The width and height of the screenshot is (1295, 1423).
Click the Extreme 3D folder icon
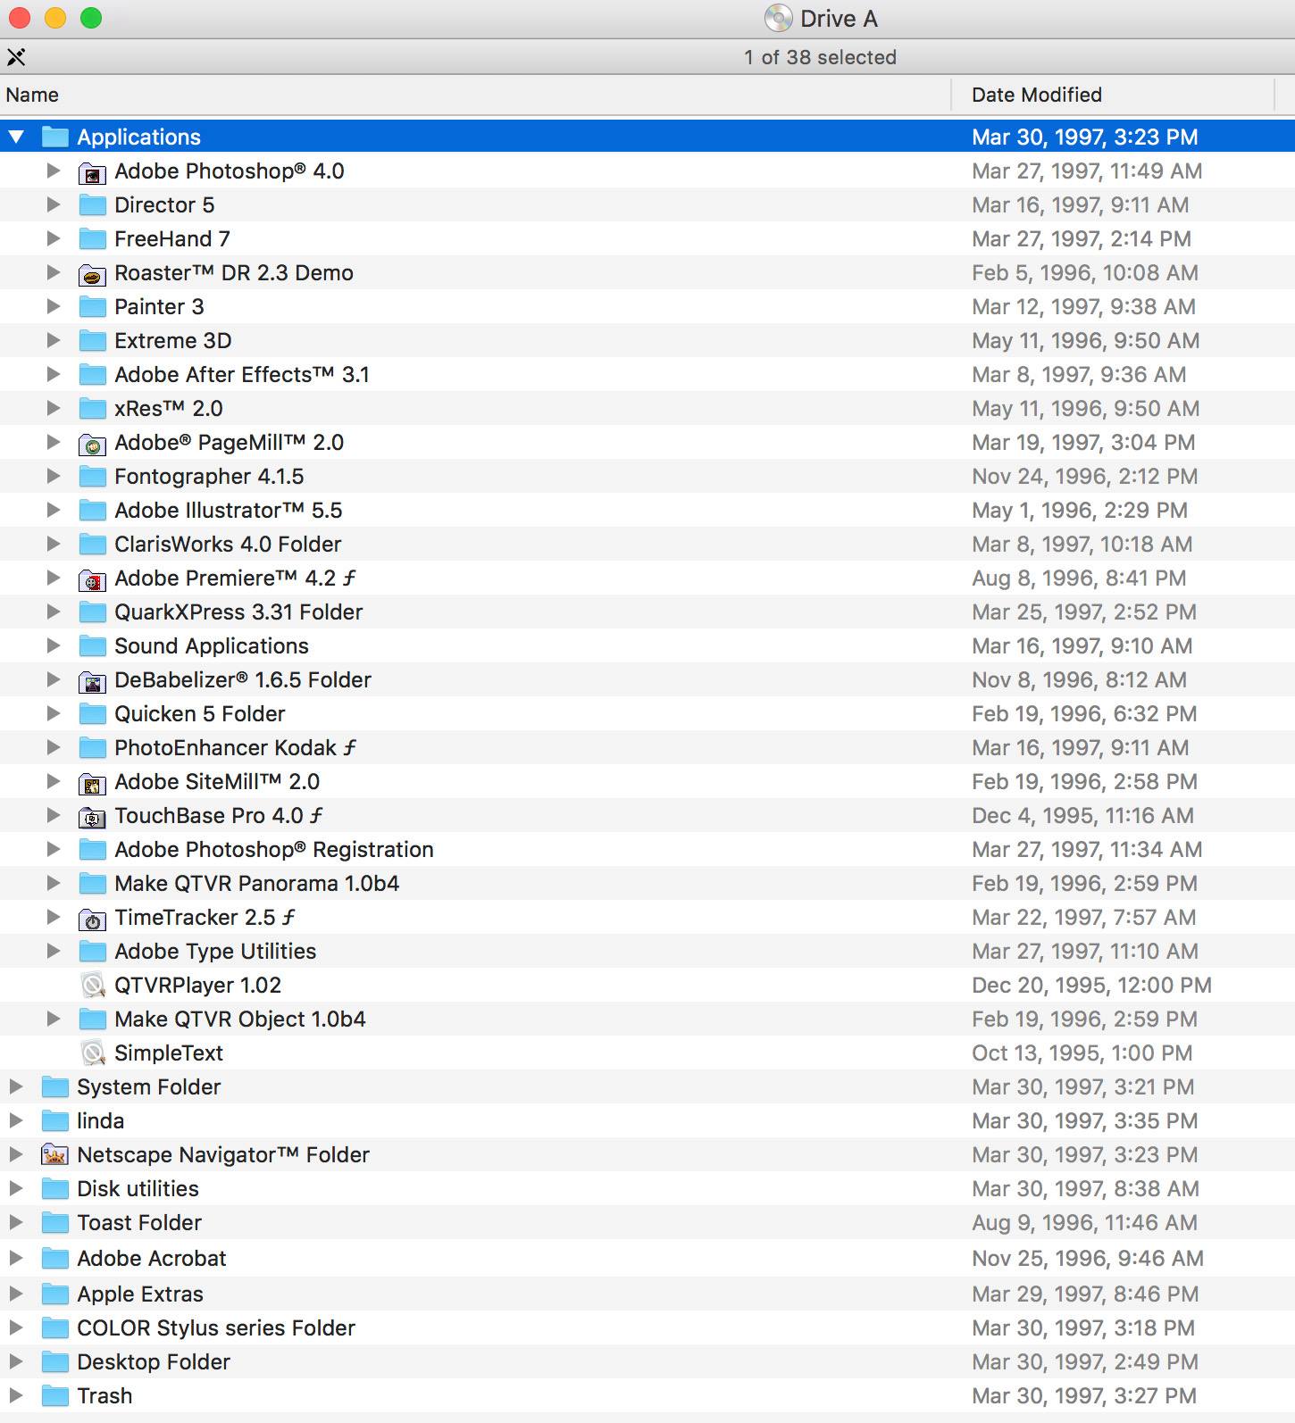pos(92,341)
